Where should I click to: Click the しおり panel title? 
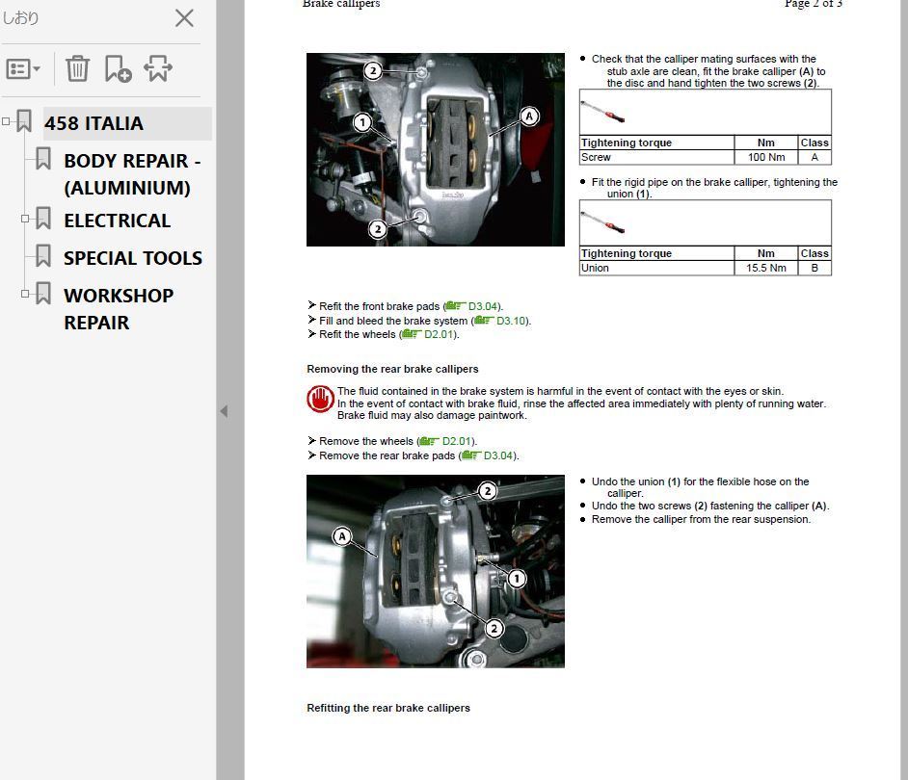[21, 18]
